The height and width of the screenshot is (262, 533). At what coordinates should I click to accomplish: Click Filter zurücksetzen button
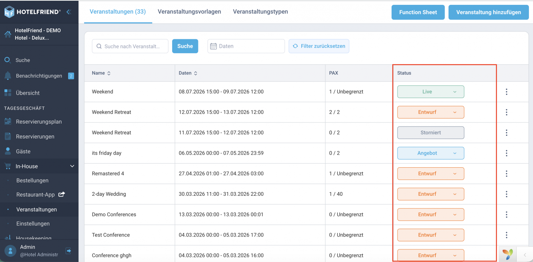[319, 46]
